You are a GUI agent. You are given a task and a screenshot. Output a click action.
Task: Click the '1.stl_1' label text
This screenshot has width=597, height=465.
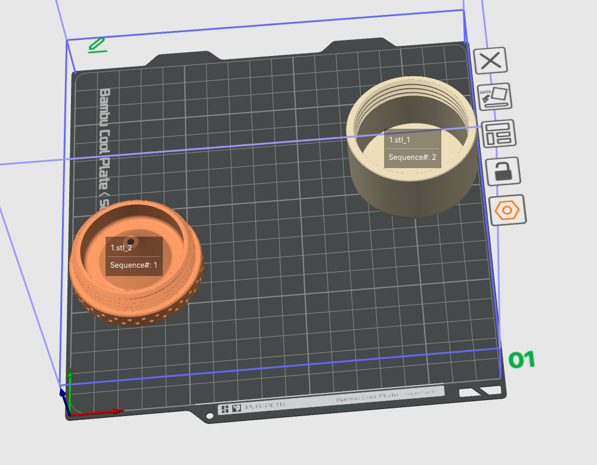[400, 140]
